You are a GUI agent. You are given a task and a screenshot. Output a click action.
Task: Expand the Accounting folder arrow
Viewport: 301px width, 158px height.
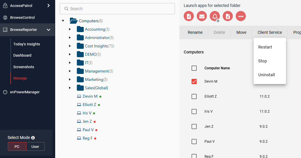tap(70, 29)
